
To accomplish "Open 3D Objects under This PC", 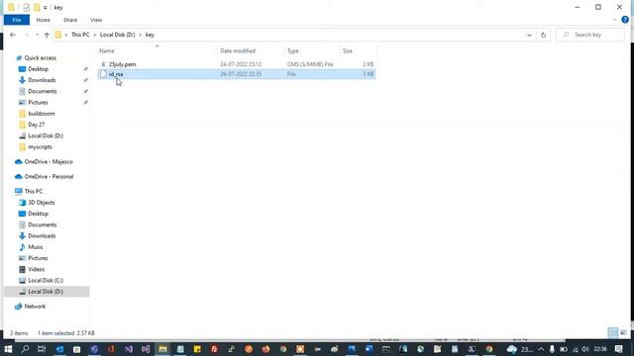I will click(x=41, y=203).
